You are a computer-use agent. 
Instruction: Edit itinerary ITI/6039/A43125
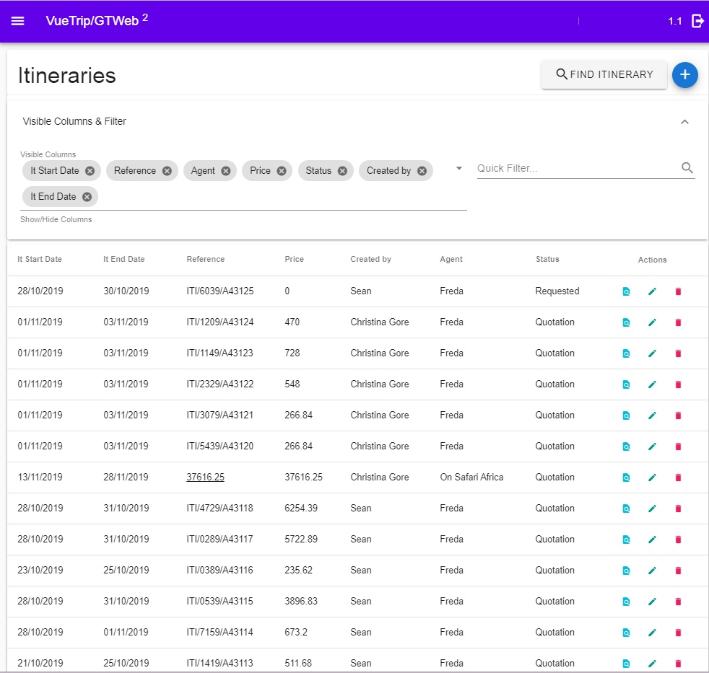coord(652,291)
